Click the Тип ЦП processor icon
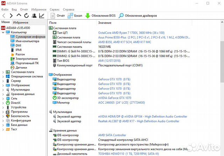The image size is (224, 156). [55, 33]
